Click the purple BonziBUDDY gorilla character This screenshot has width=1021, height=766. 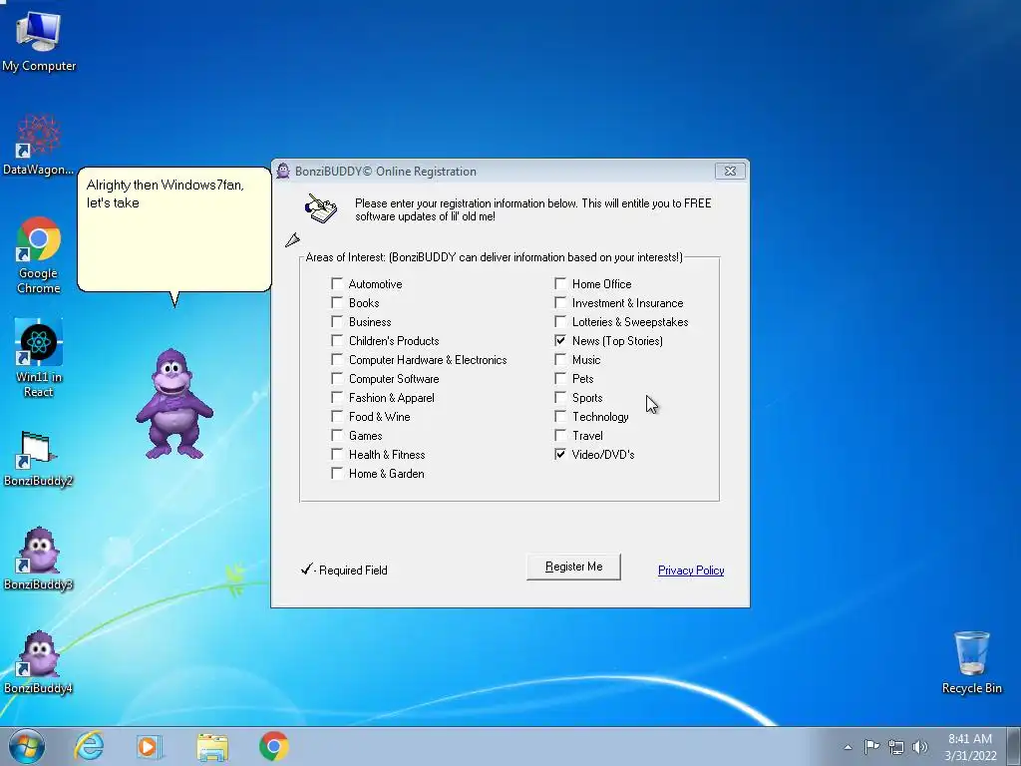(x=173, y=404)
